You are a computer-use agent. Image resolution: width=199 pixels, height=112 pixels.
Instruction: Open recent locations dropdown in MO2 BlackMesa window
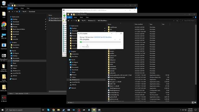click(74, 21)
